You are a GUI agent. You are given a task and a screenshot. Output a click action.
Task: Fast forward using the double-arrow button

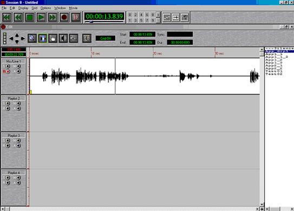click(53, 17)
